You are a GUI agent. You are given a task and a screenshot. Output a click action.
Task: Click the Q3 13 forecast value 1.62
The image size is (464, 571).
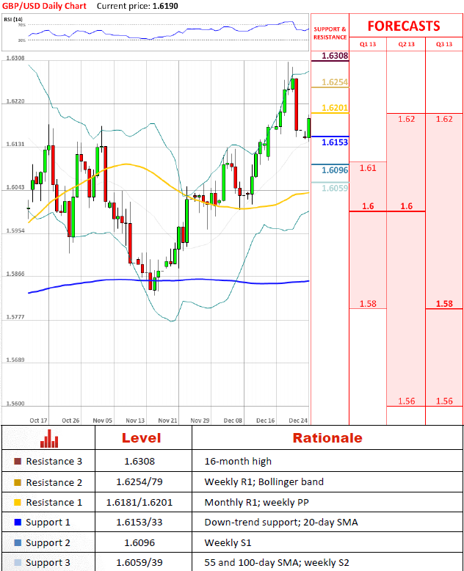point(444,119)
